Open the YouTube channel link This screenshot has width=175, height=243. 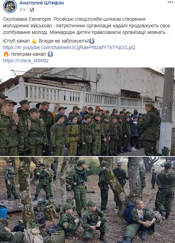point(69,47)
